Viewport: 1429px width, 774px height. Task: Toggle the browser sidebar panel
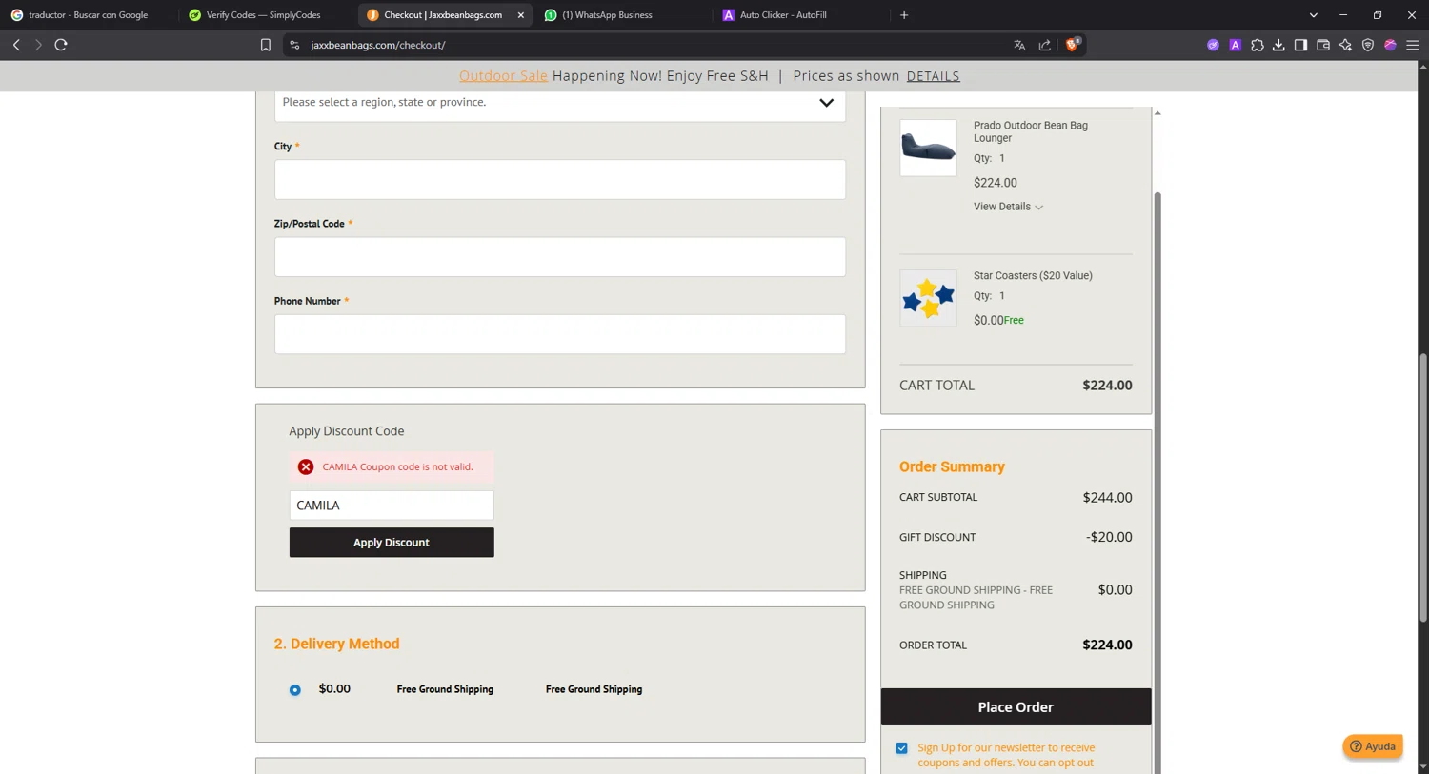click(1300, 45)
